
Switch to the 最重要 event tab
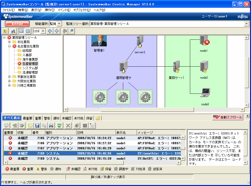tap(27, 118)
